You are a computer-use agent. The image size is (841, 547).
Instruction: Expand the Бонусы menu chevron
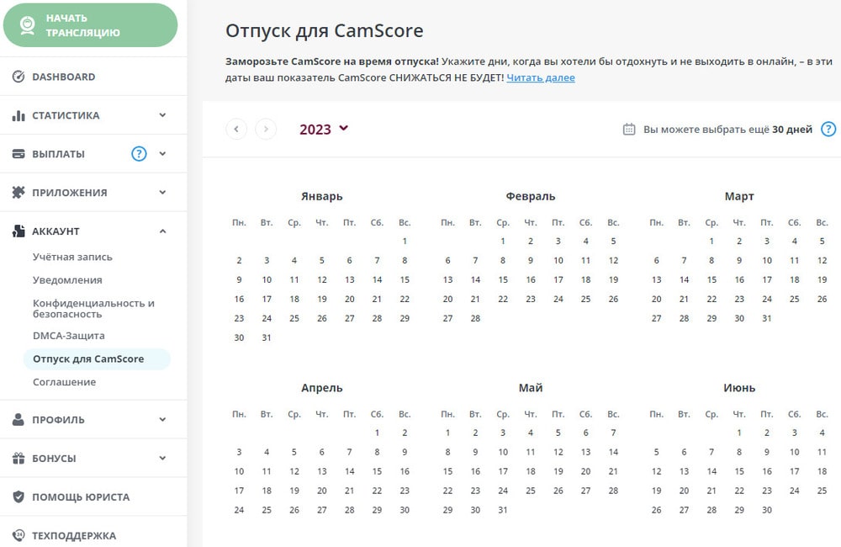[x=162, y=458]
